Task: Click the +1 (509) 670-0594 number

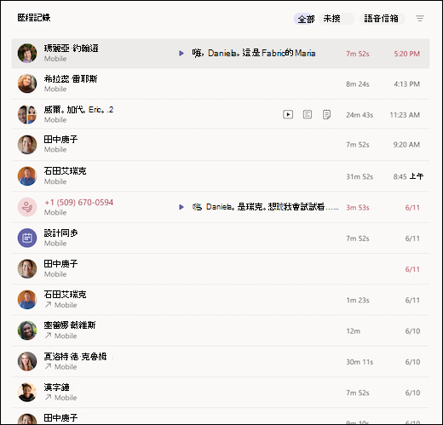Action: 78,202
